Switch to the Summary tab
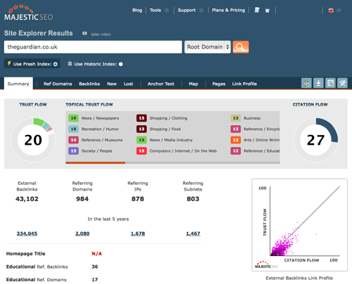Viewport: 352px width, 284px height. pyautogui.click(x=18, y=84)
